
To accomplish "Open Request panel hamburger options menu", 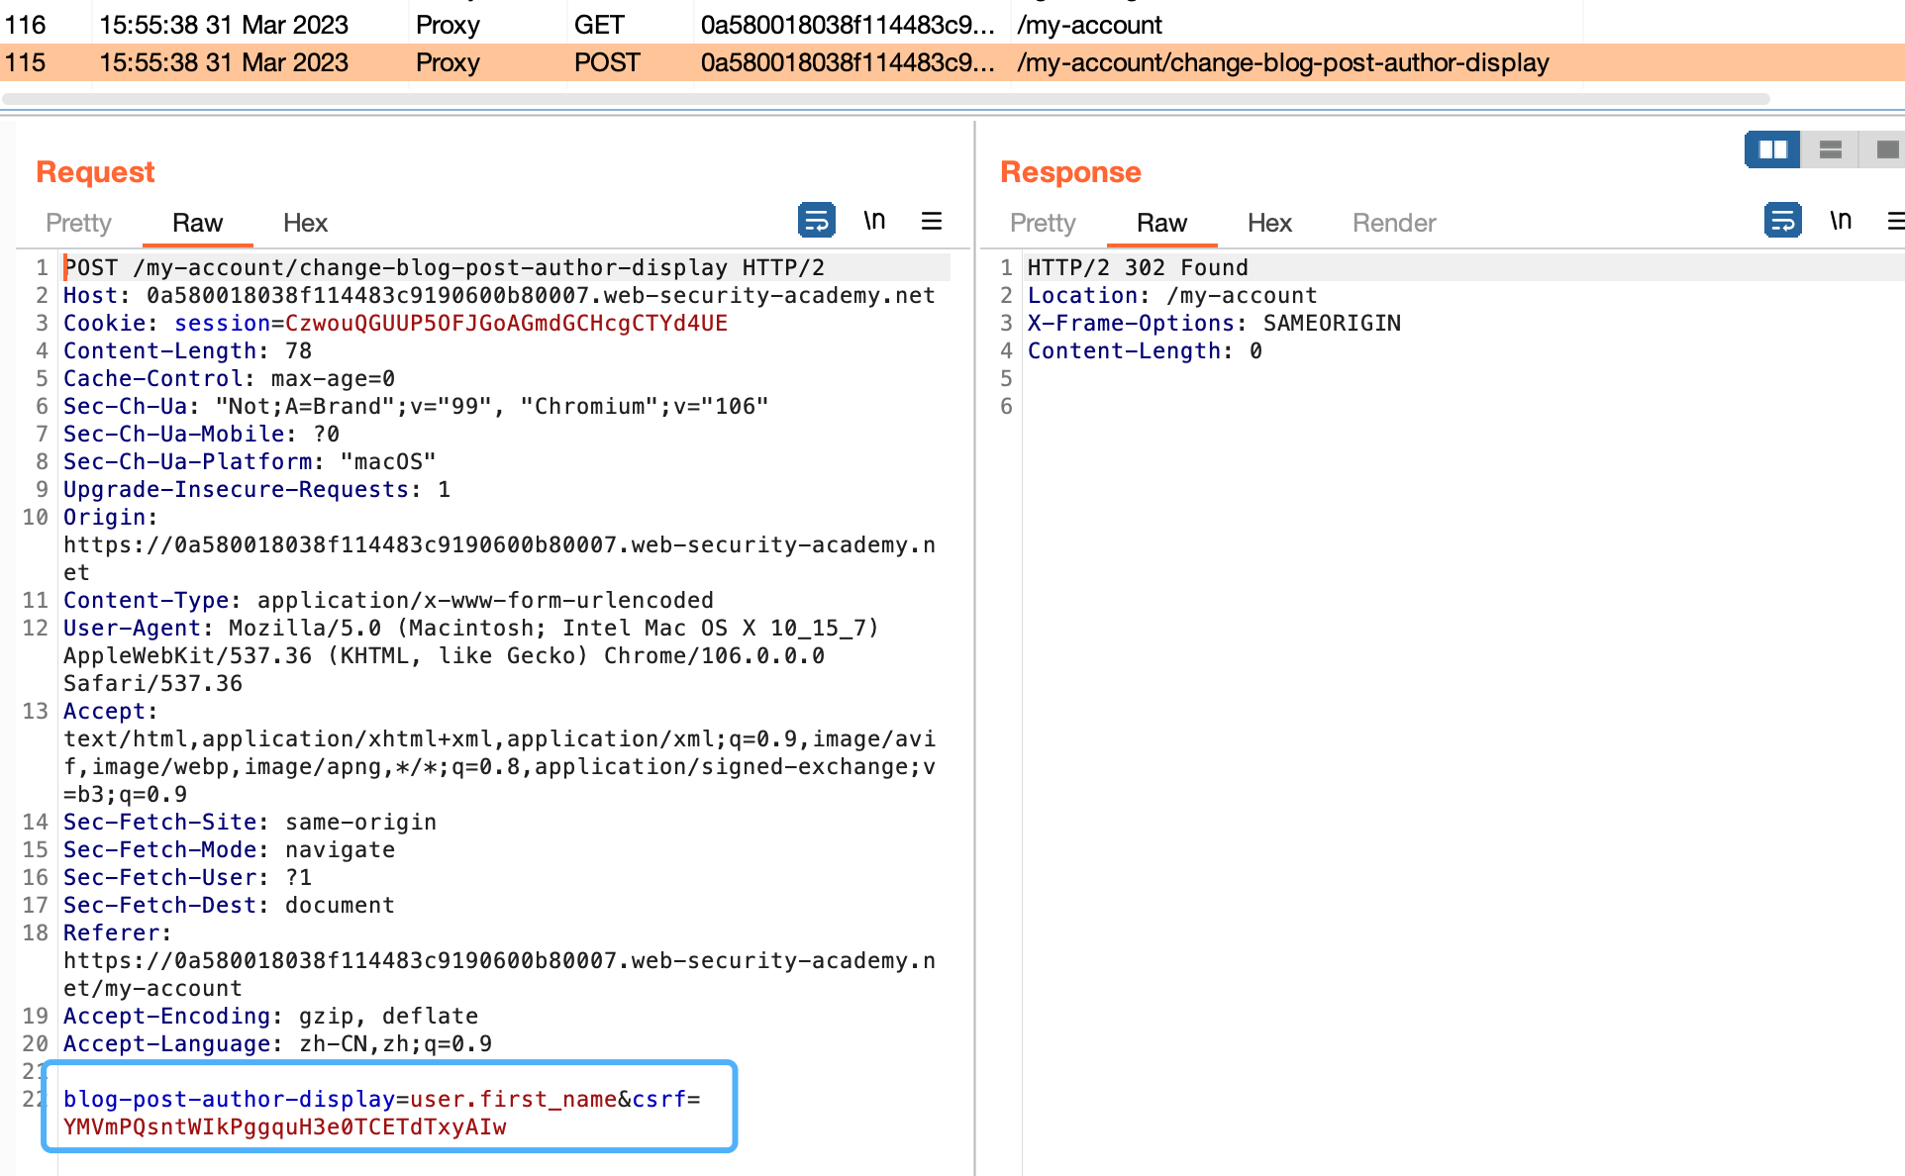I will [931, 220].
